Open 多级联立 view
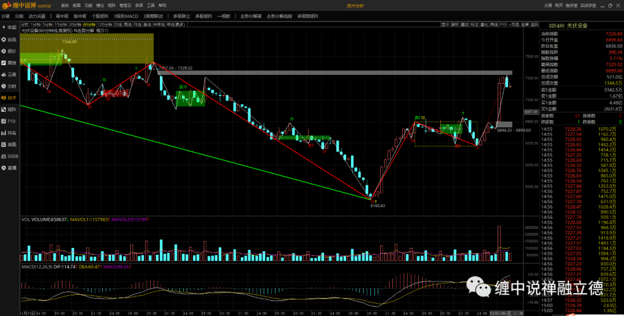Screen dimensions: 624x316 coord(182,16)
